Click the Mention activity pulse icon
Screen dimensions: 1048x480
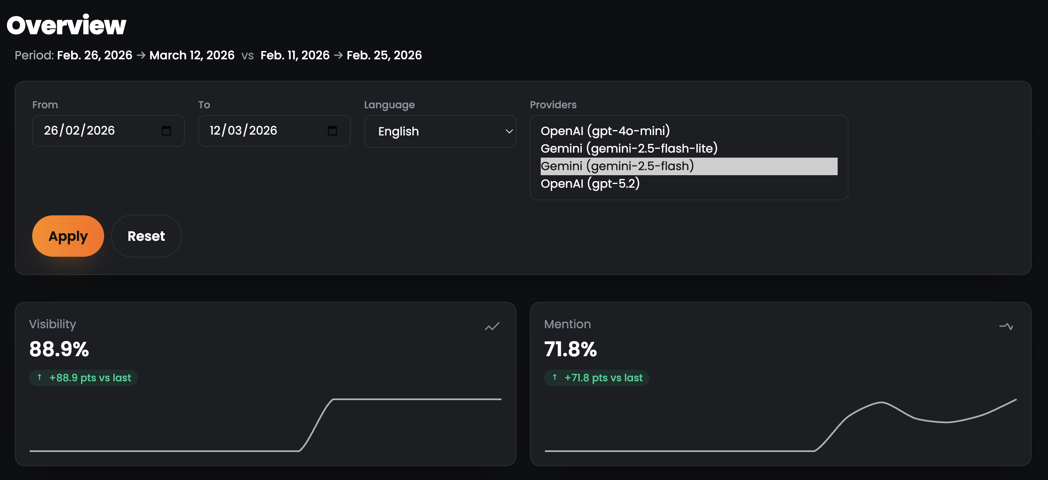coord(1006,327)
